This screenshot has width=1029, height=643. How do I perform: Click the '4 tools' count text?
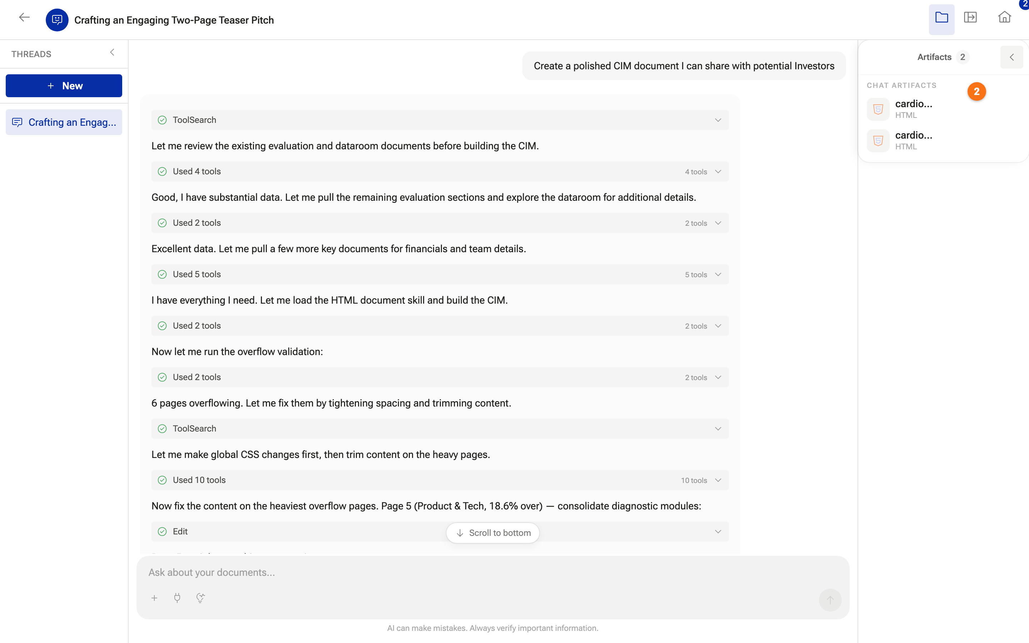tap(696, 172)
